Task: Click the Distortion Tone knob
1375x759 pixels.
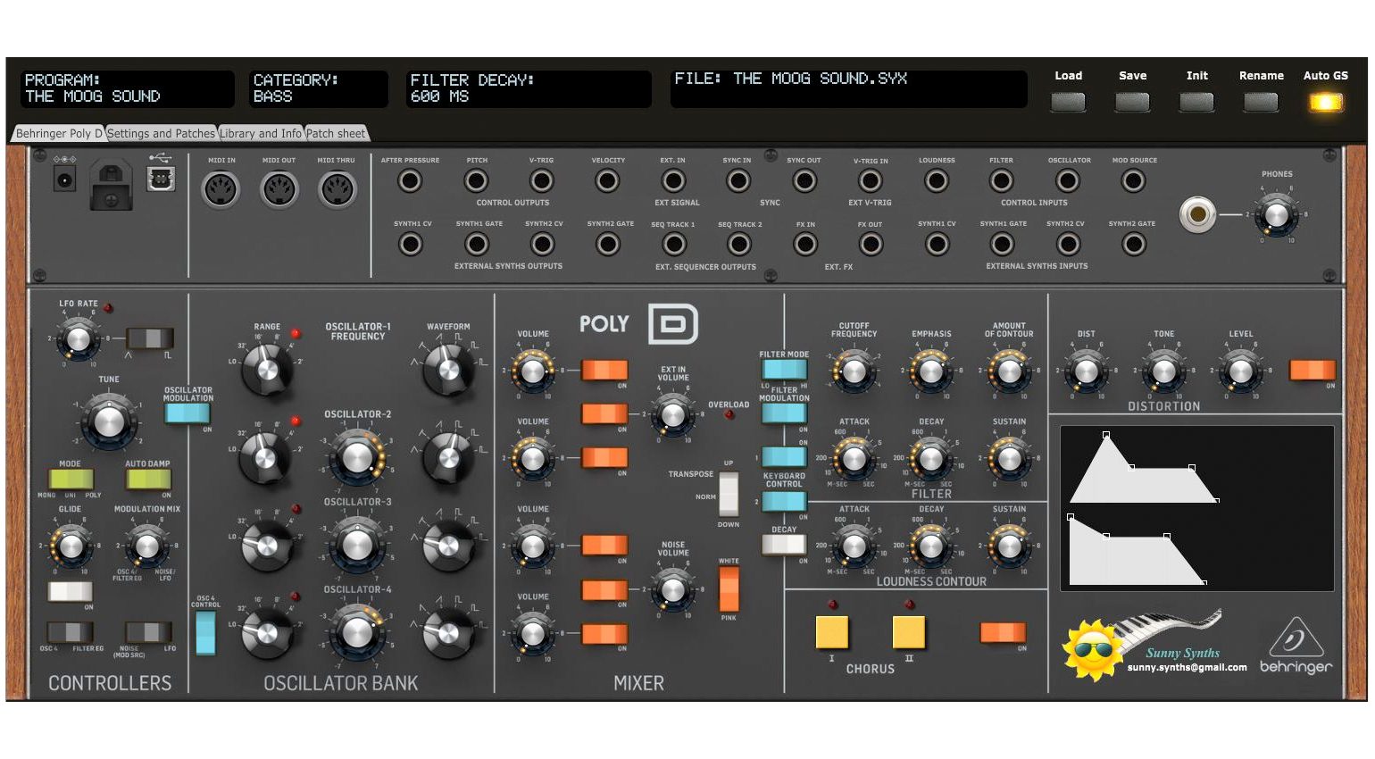Action: (x=1163, y=371)
